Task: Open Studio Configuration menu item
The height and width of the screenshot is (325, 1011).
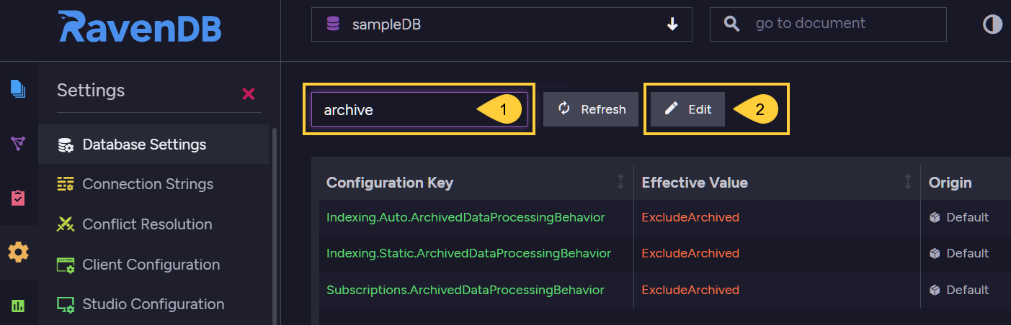Action: (153, 304)
